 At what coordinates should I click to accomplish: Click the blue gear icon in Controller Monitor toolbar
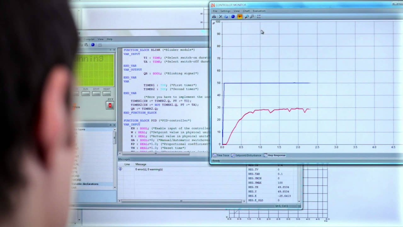[233, 16]
